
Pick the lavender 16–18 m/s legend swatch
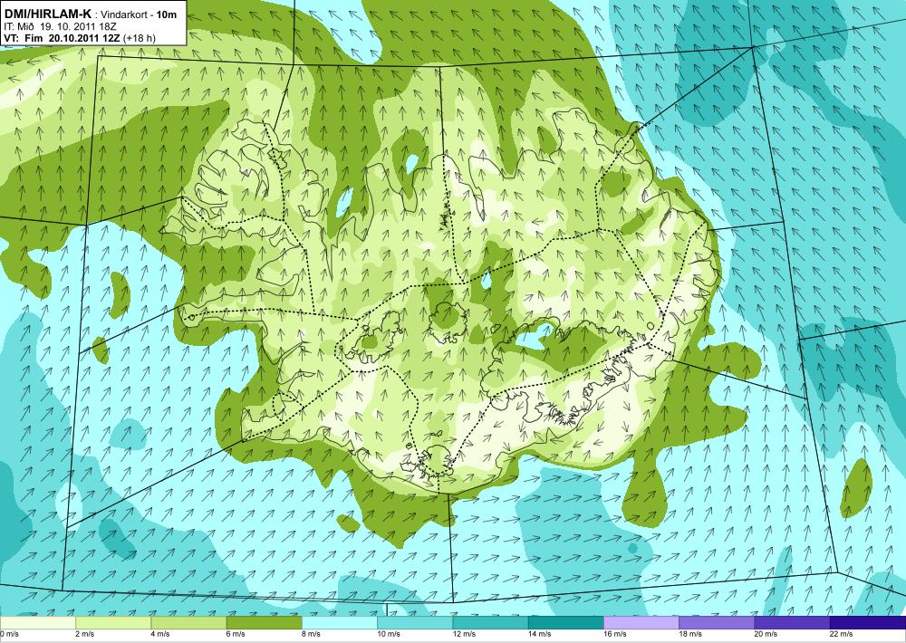point(641,623)
